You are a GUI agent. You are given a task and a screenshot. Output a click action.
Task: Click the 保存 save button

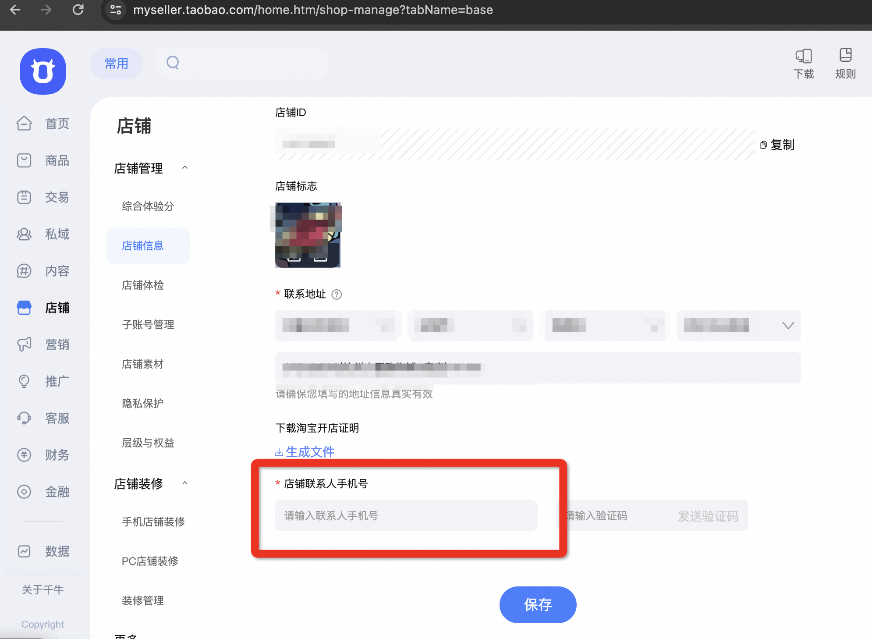click(538, 605)
